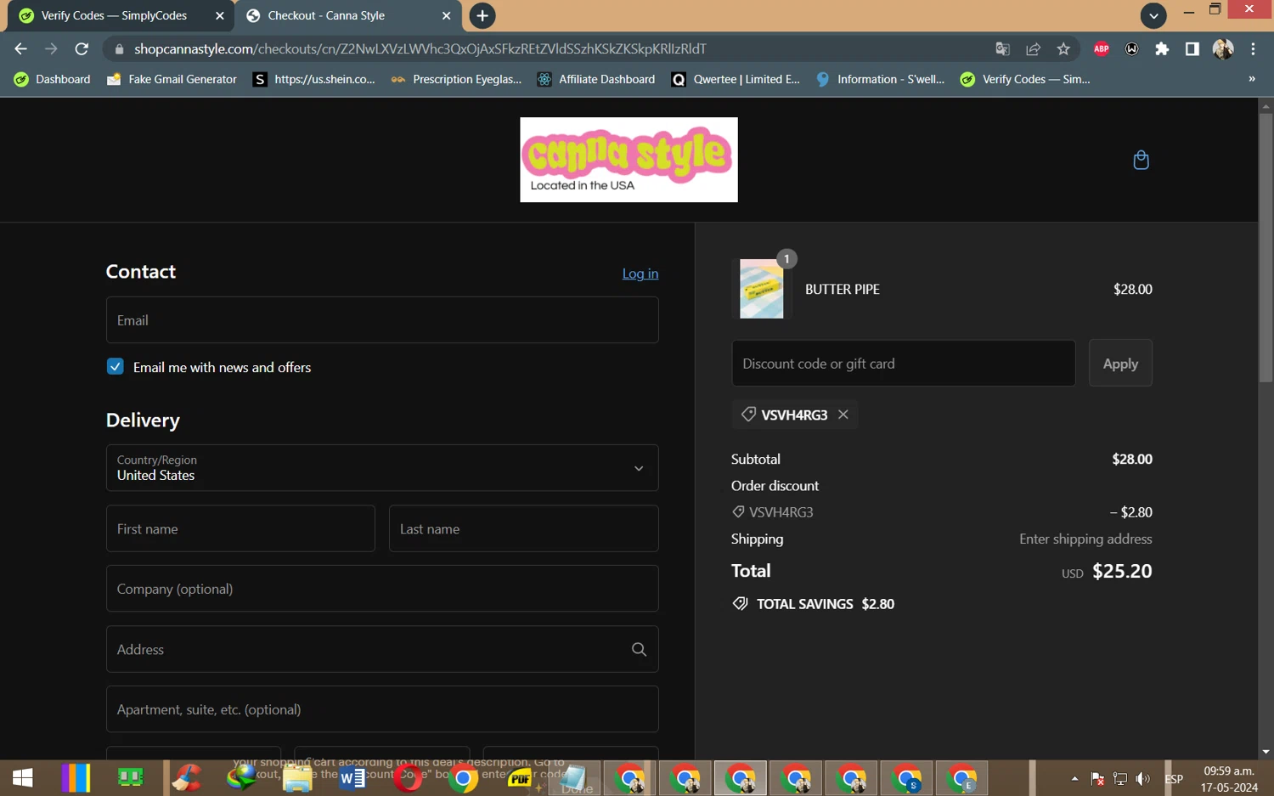This screenshot has height=796, width=1274.
Task: Open the PDF app in the taskbar
Action: (519, 777)
